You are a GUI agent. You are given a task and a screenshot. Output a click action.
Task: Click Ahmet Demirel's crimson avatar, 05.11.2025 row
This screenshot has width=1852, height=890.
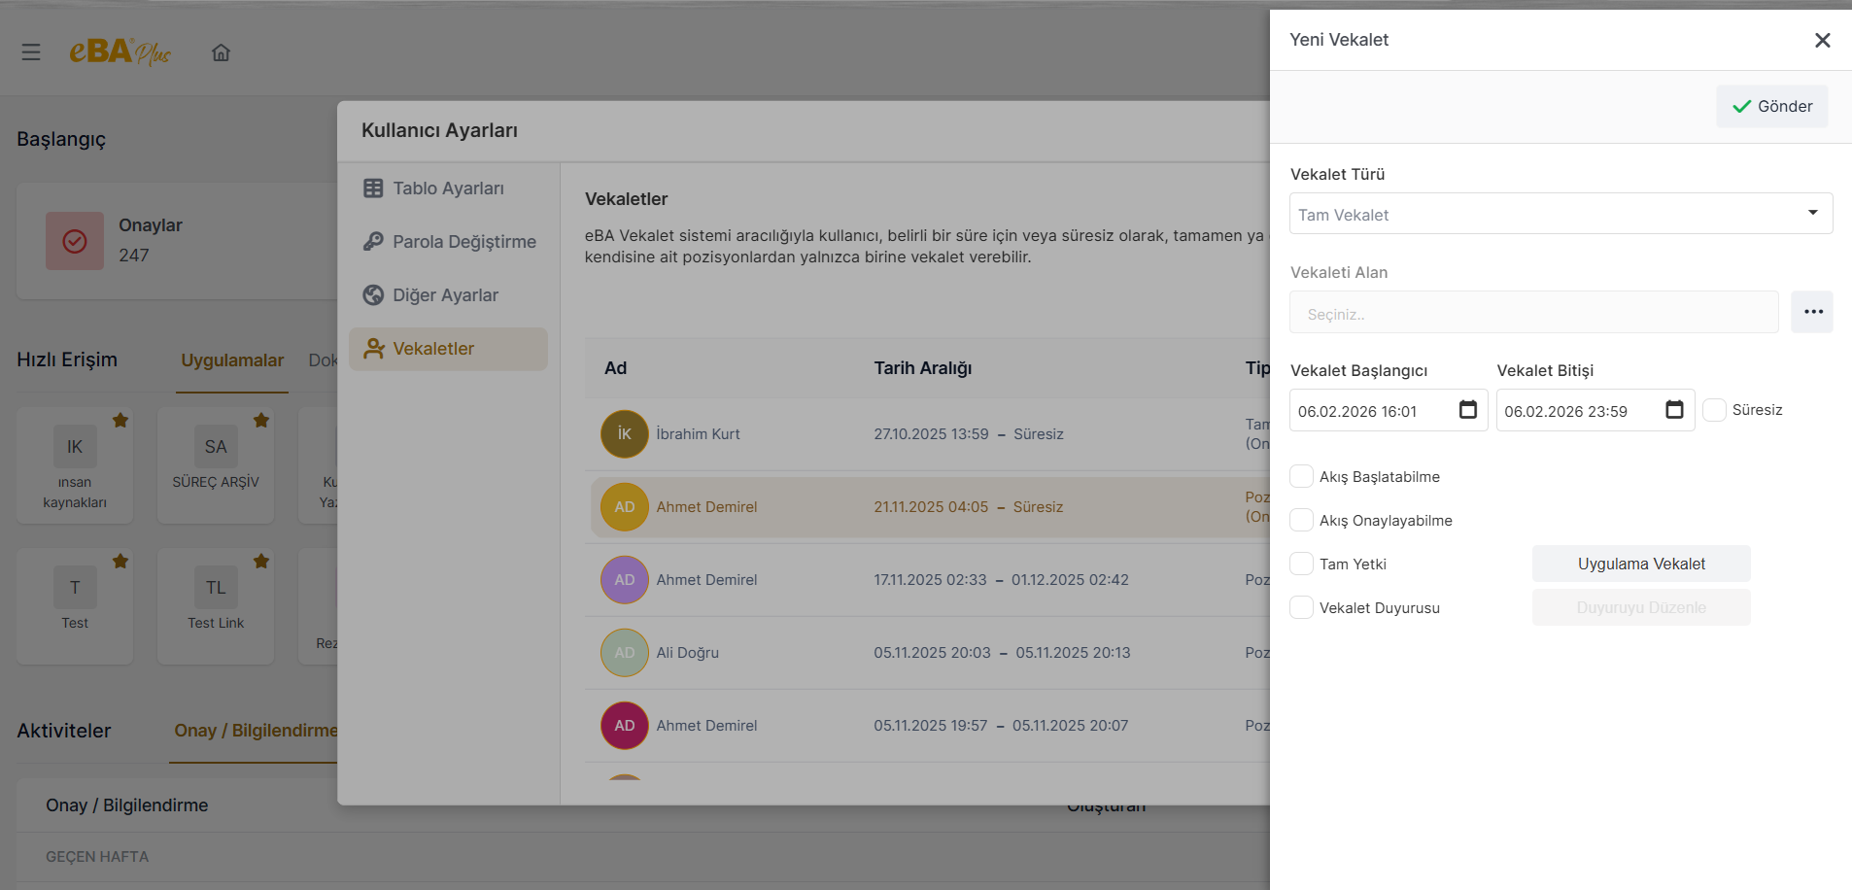click(625, 726)
